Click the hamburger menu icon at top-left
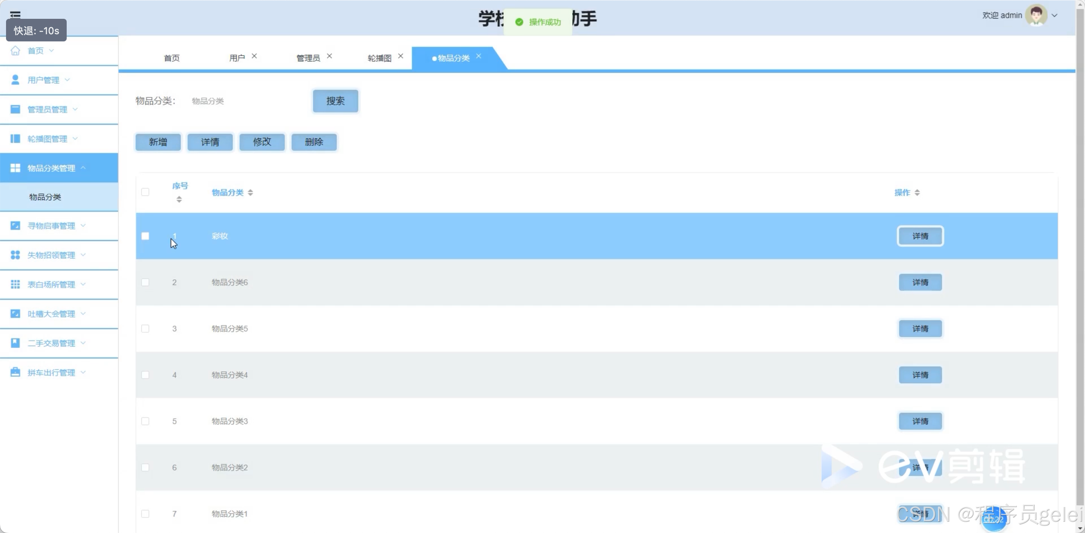The height and width of the screenshot is (533, 1085). point(15,15)
